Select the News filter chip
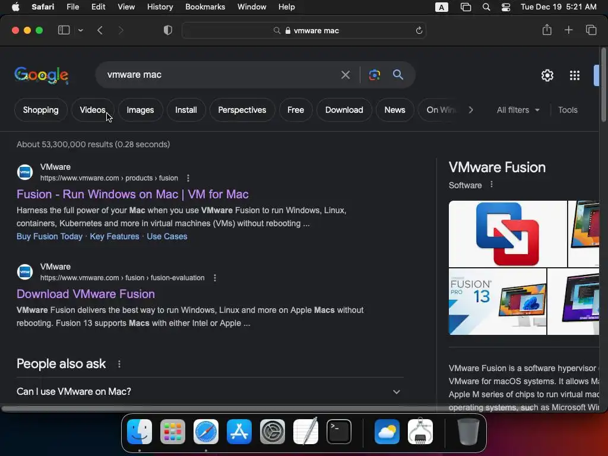This screenshot has height=456, width=608. coord(395,110)
